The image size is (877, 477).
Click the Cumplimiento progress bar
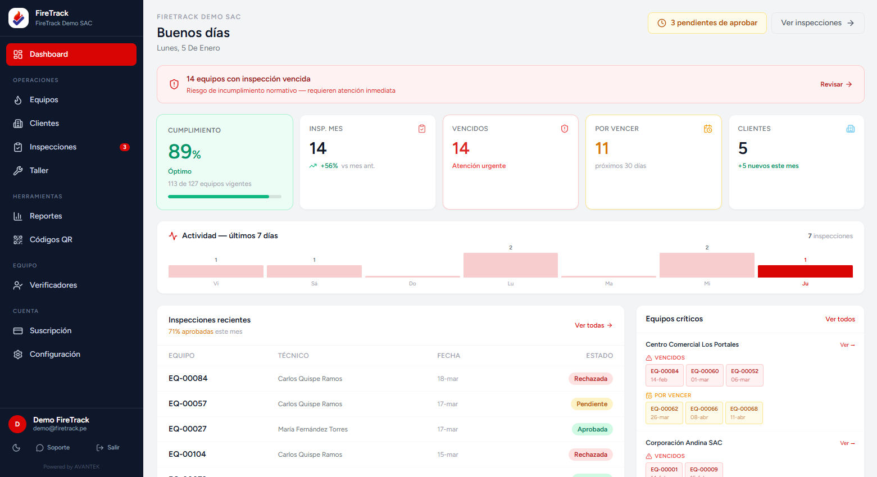click(x=224, y=197)
